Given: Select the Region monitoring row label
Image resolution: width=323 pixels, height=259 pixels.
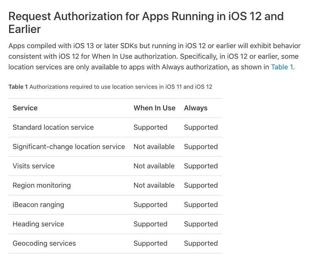Looking at the screenshot, I should [42, 185].
